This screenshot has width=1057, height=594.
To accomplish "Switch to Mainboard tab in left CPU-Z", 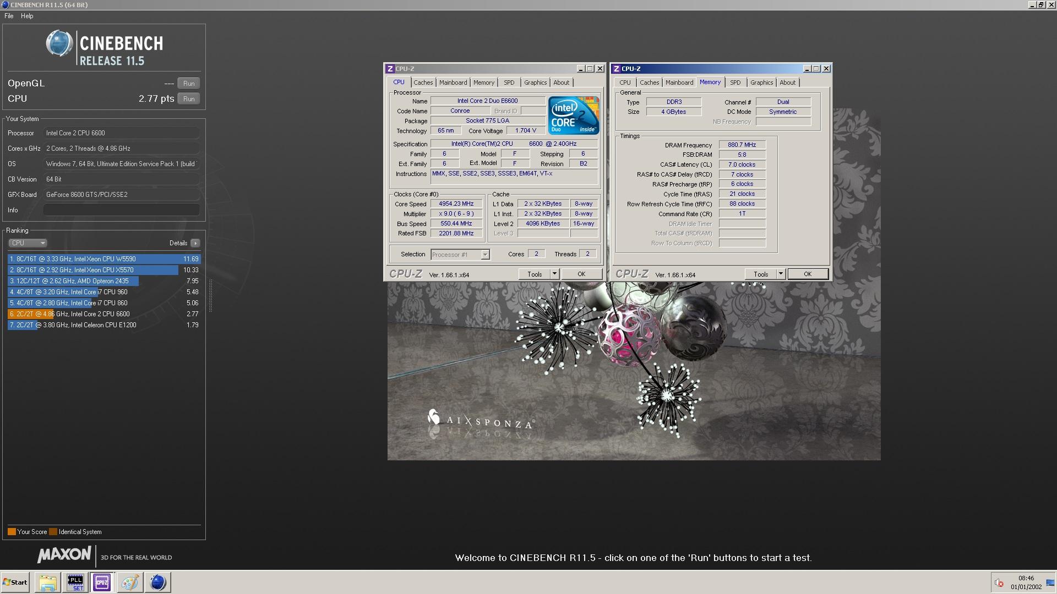I will pyautogui.click(x=453, y=82).
